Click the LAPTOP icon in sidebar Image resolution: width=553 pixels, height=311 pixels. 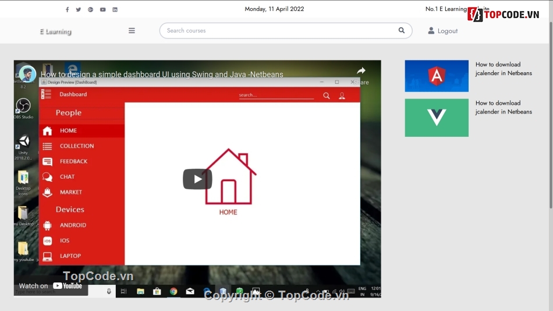coord(47,256)
